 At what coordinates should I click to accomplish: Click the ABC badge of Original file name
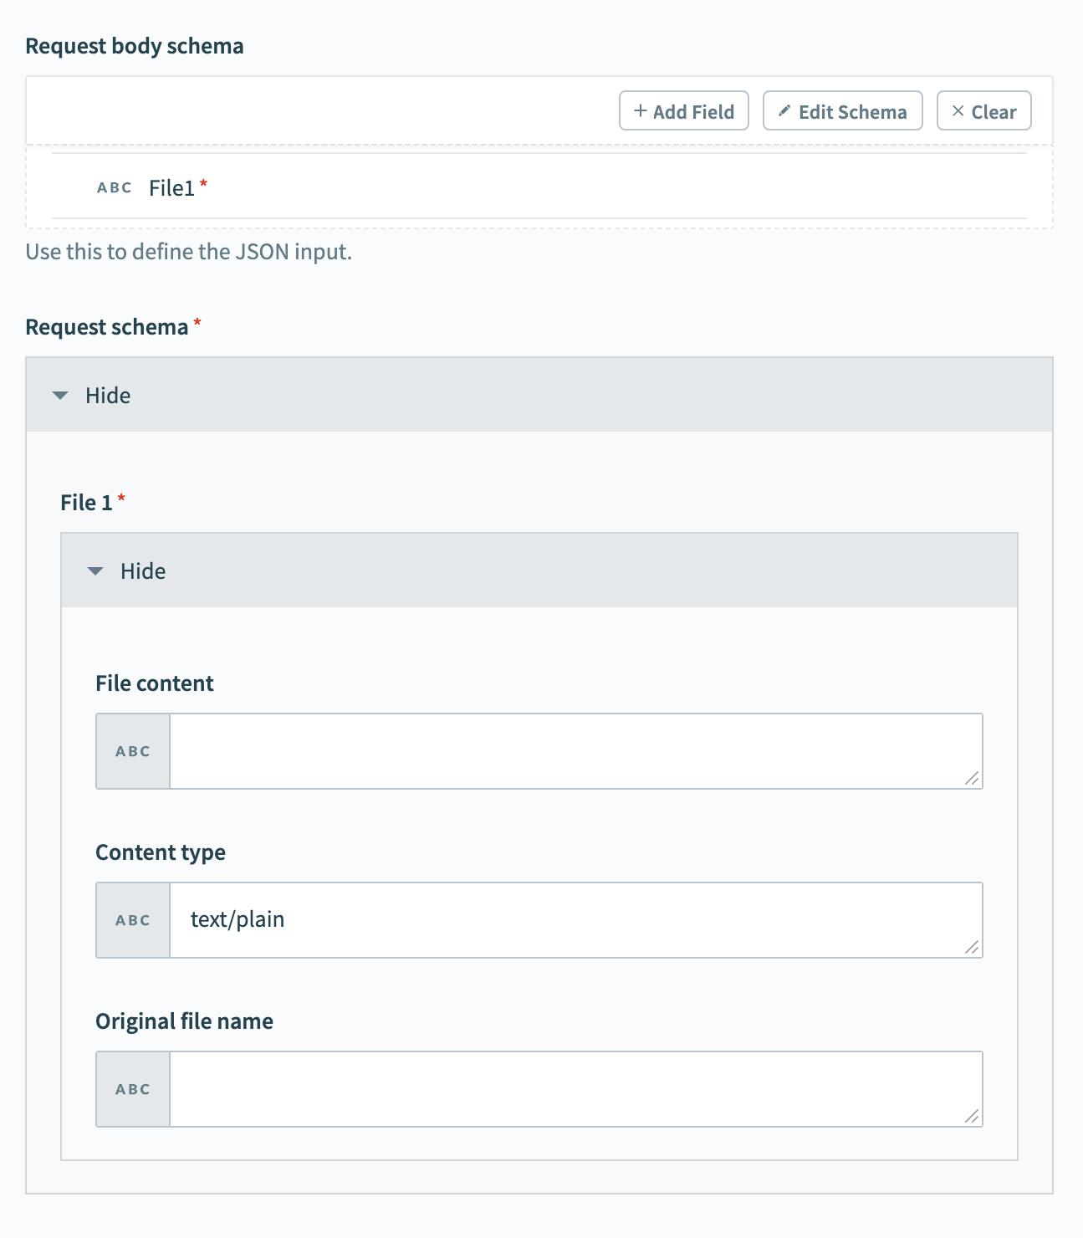point(133,1089)
